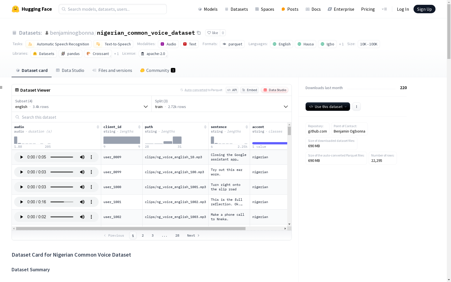Open the left sidebar table of contents

1,87
